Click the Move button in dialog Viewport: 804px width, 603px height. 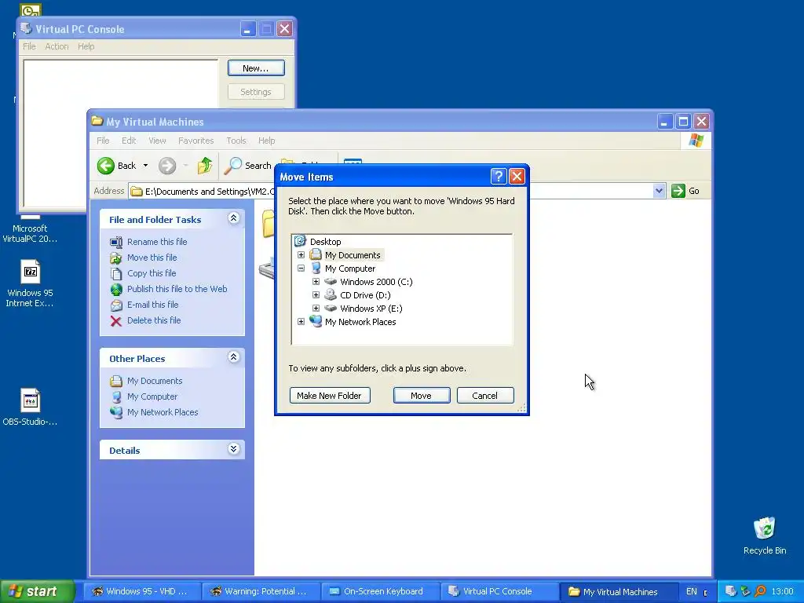click(422, 396)
